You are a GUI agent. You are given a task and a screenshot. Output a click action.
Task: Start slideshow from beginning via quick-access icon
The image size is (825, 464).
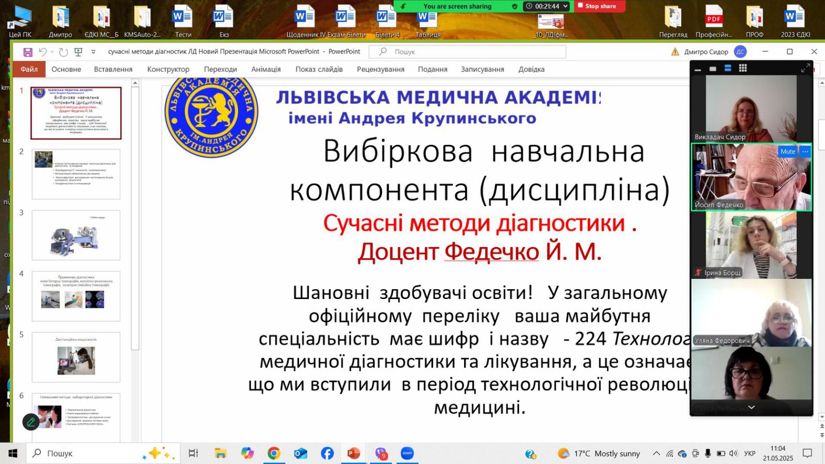[78, 52]
